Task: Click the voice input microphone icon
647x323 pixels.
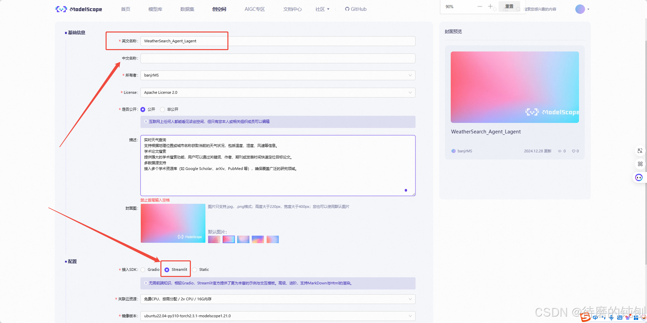Action: coord(611,318)
